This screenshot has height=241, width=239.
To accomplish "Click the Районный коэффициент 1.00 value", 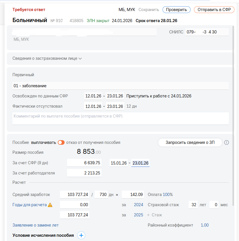I will tap(204, 225).
